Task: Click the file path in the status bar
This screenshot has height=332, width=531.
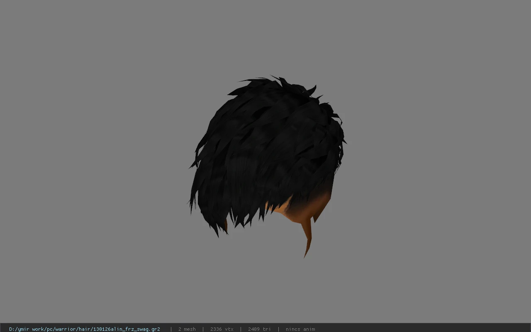Action: pos(84,329)
